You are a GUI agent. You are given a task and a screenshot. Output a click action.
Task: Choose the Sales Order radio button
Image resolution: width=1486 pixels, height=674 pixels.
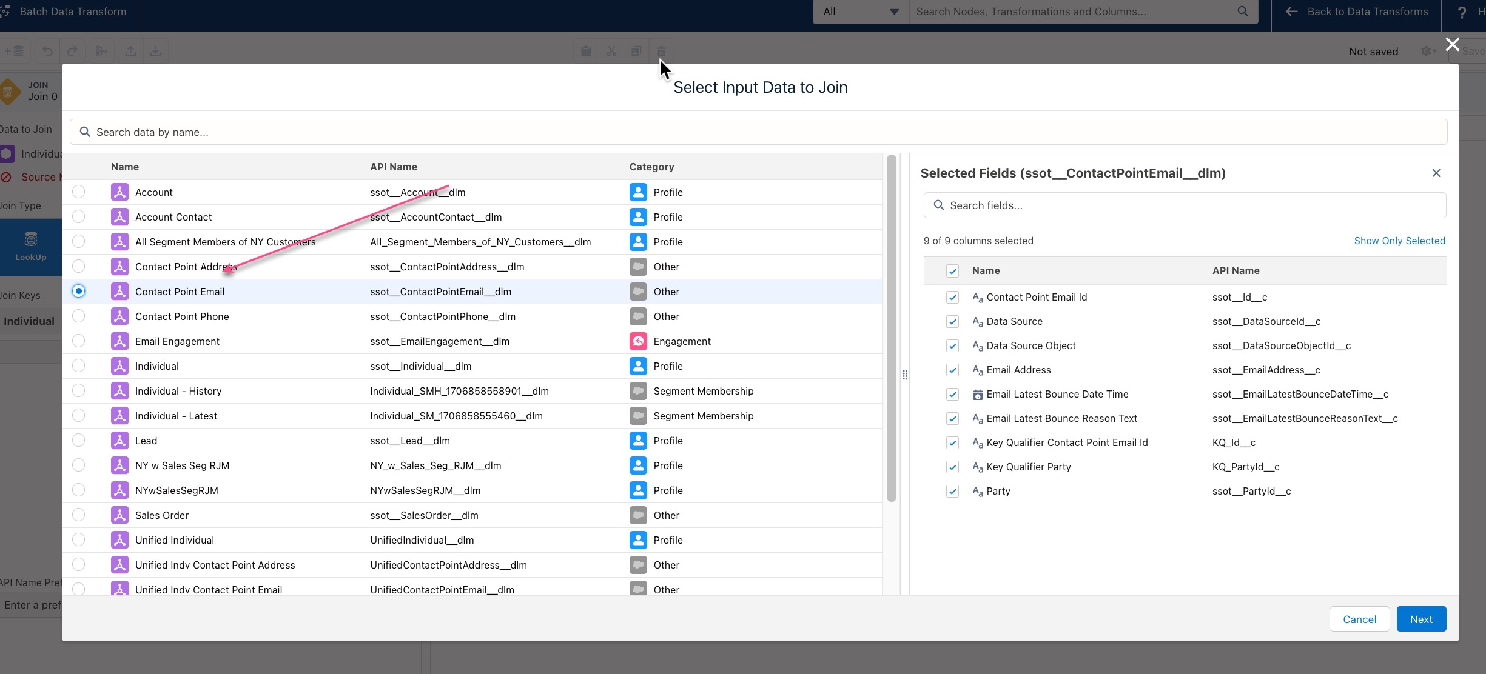(78, 515)
